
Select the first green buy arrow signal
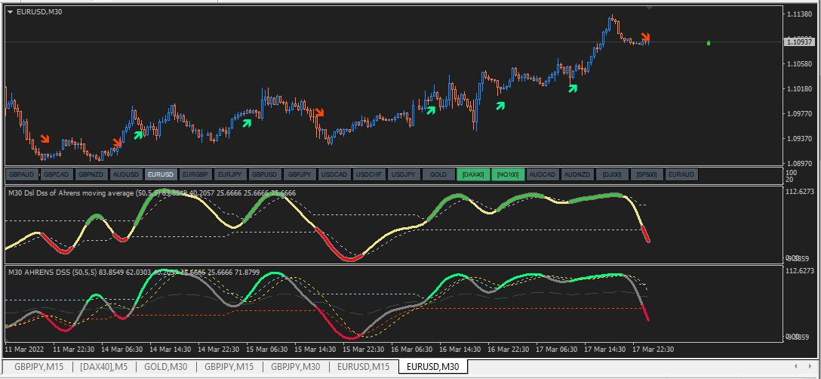pos(138,135)
